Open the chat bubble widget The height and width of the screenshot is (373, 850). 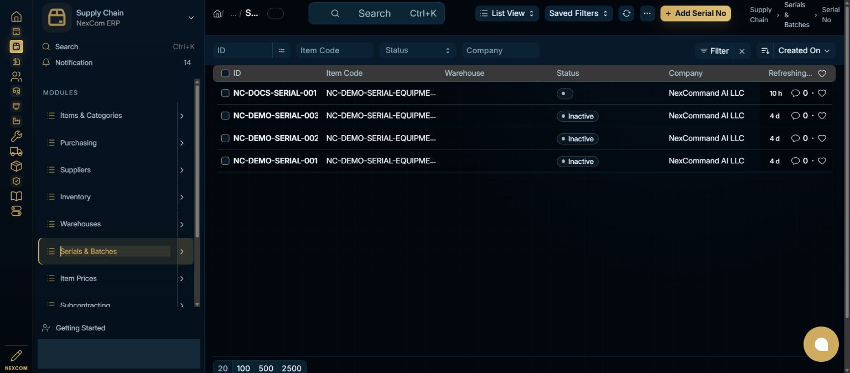pos(821,344)
